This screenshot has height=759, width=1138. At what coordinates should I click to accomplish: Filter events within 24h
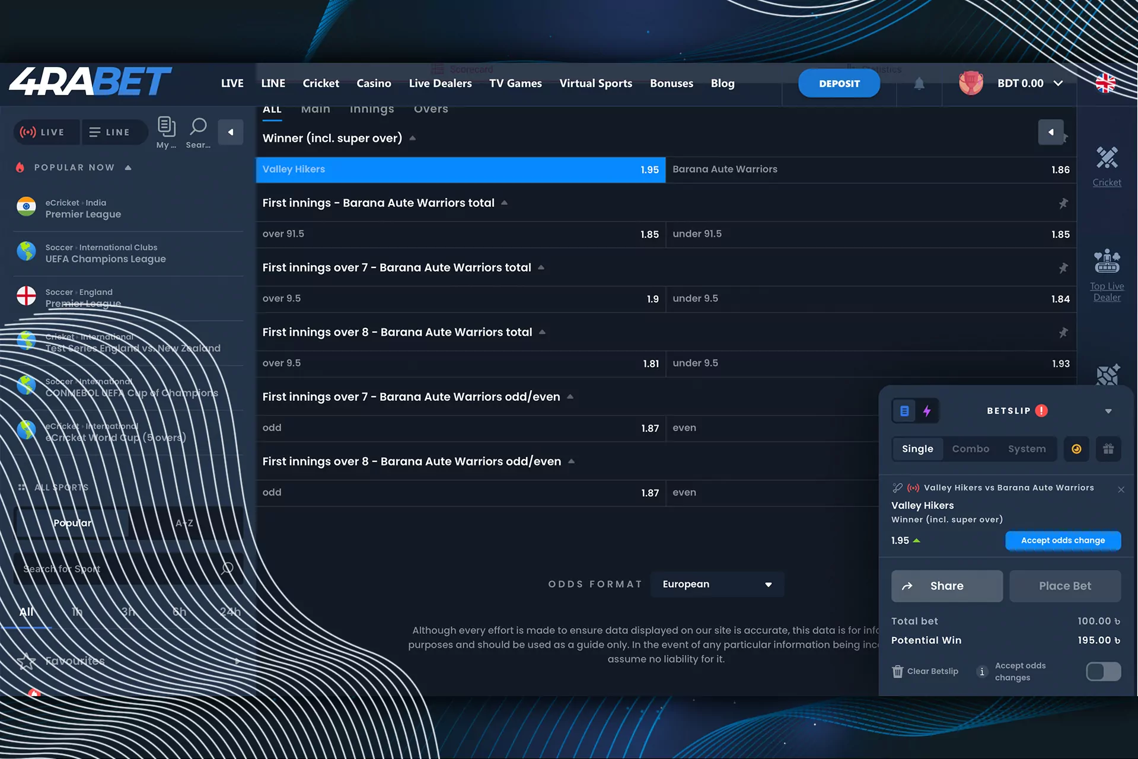pyautogui.click(x=230, y=612)
